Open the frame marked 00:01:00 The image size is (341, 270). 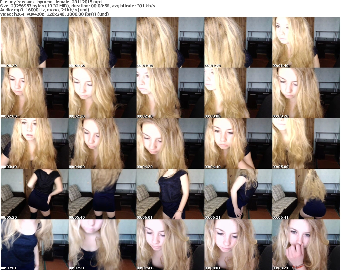click(170, 42)
